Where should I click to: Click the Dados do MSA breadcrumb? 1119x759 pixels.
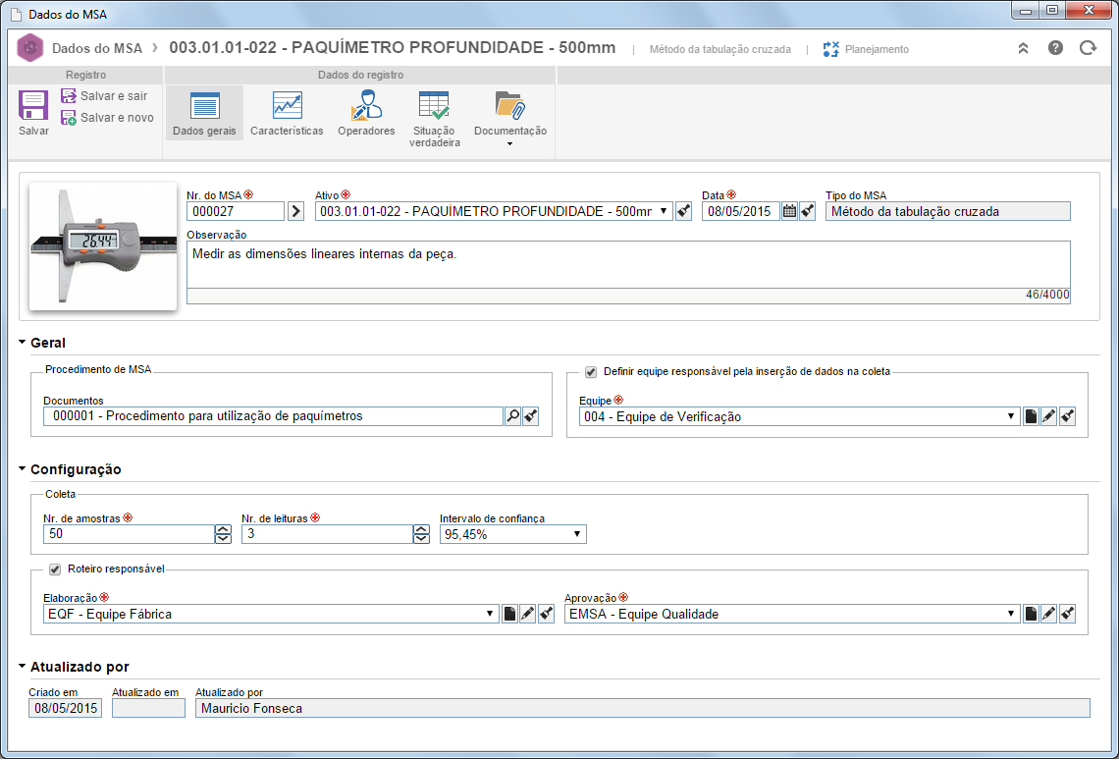point(97,48)
